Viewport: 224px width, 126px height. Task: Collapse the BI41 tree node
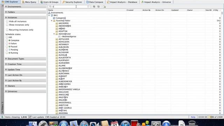click(49, 15)
